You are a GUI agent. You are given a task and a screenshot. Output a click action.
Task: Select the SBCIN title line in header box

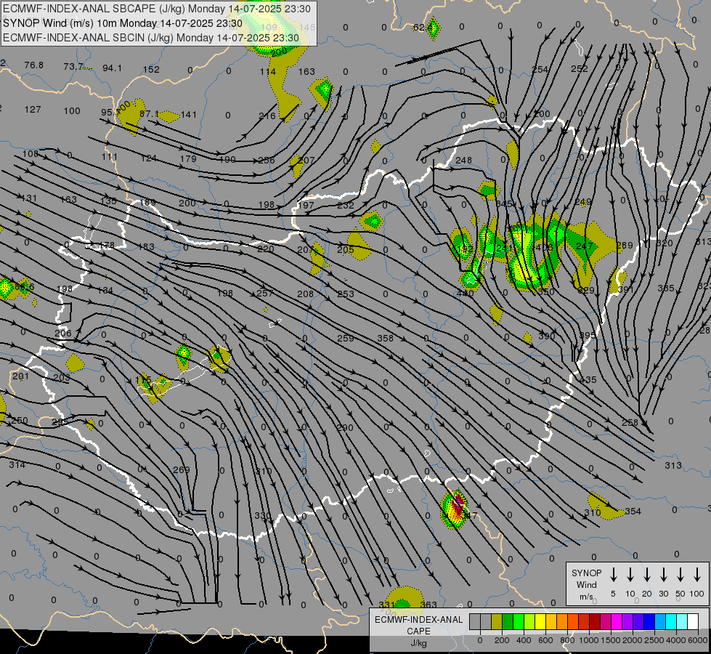pyautogui.click(x=151, y=38)
